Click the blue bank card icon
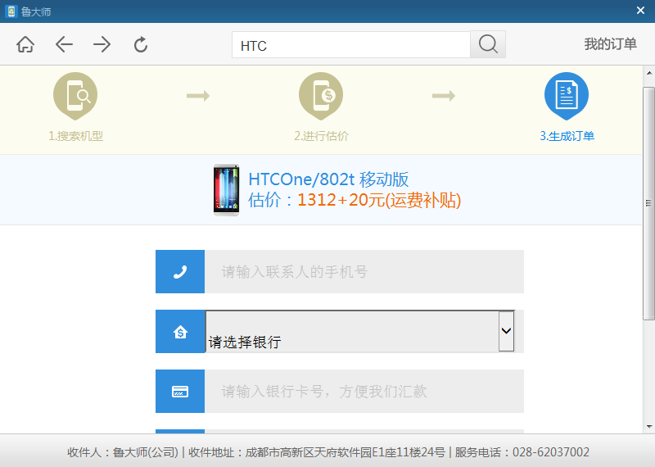This screenshot has width=655, height=467. [180, 392]
